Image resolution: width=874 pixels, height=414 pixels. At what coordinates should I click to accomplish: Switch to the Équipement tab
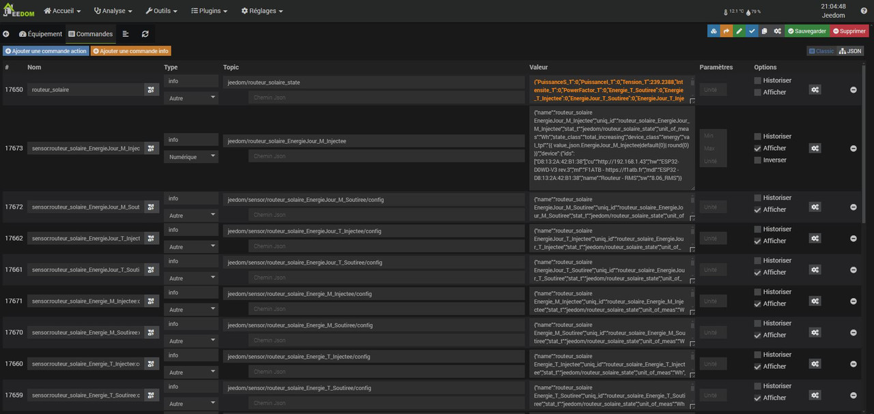(40, 34)
